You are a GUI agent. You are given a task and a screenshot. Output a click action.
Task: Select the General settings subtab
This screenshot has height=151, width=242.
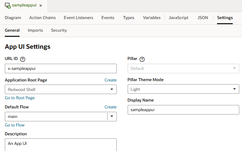12,30
